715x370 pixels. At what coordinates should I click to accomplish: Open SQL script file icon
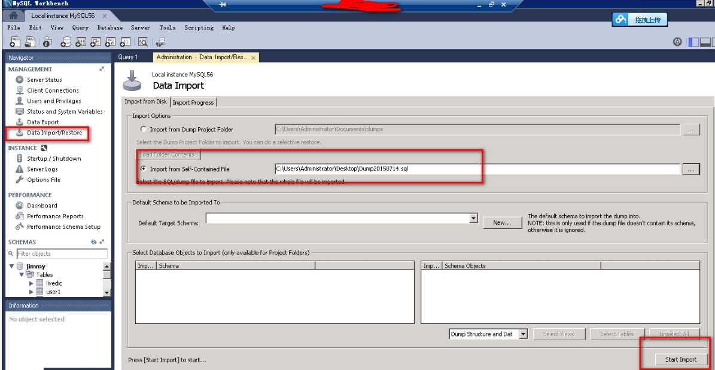[x=30, y=42]
